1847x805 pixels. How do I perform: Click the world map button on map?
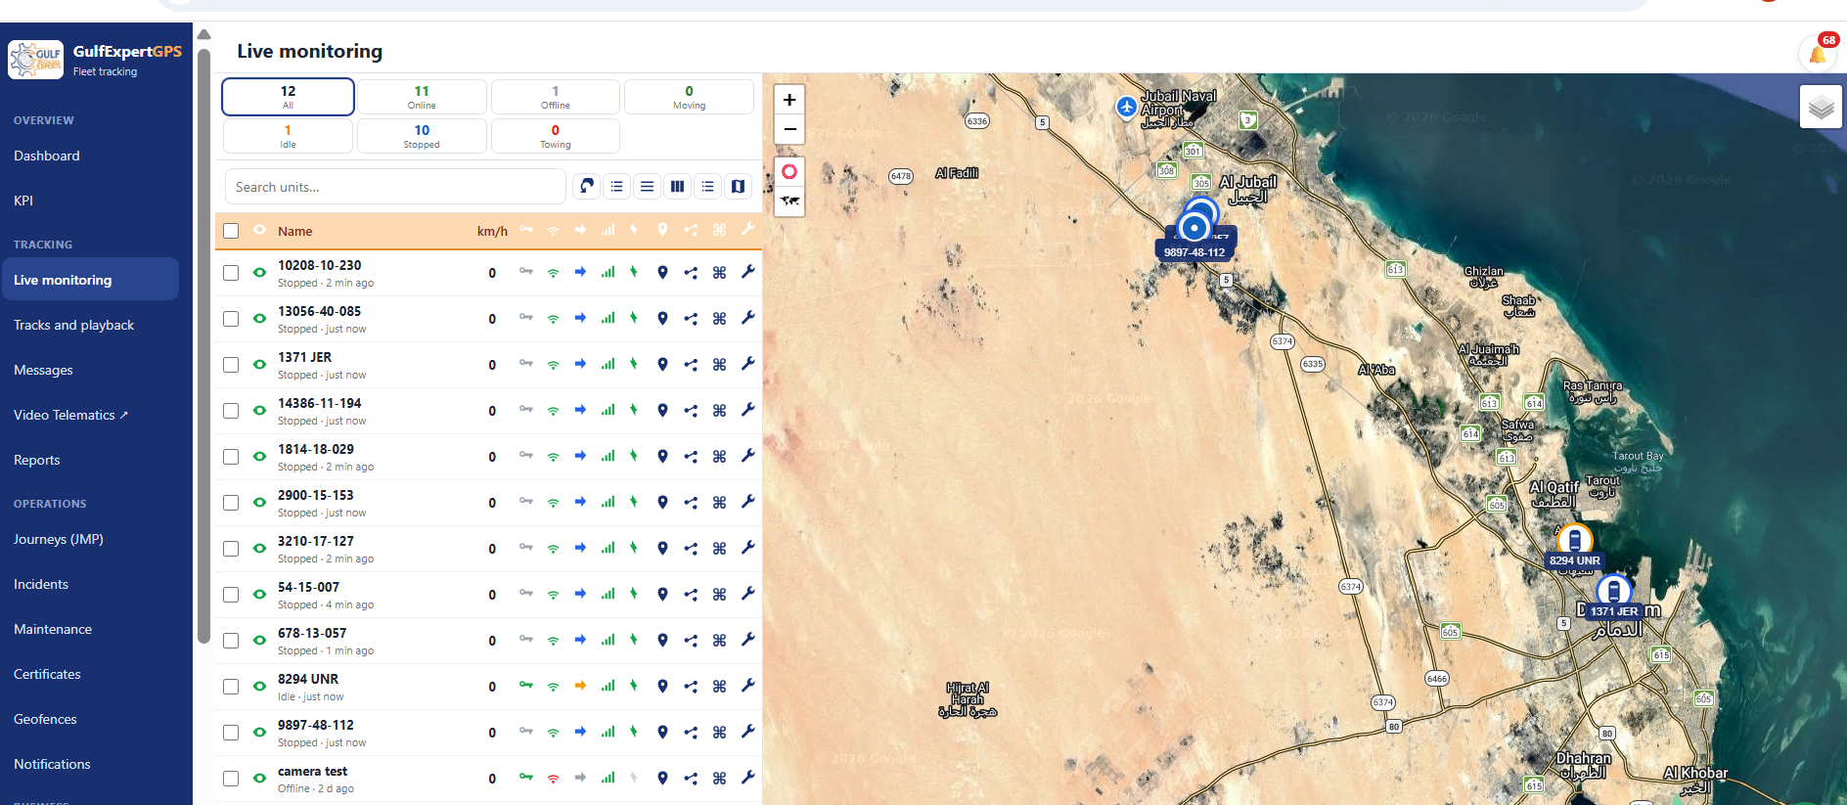tap(789, 201)
